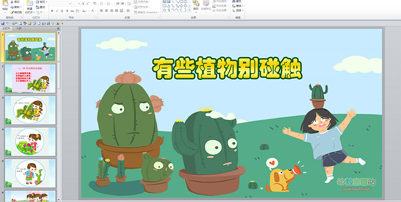Click the Save icon in quick access toolbar

click(x=3, y=23)
